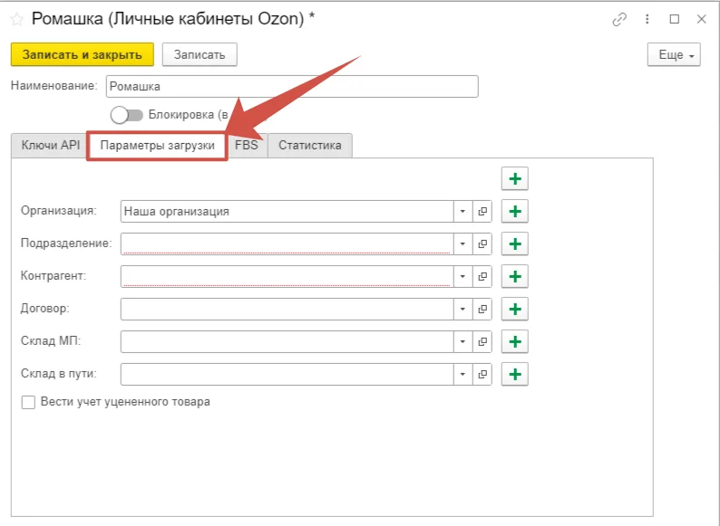This screenshot has width=720, height=526.
Task: Open the Статистика tab
Action: pos(310,145)
